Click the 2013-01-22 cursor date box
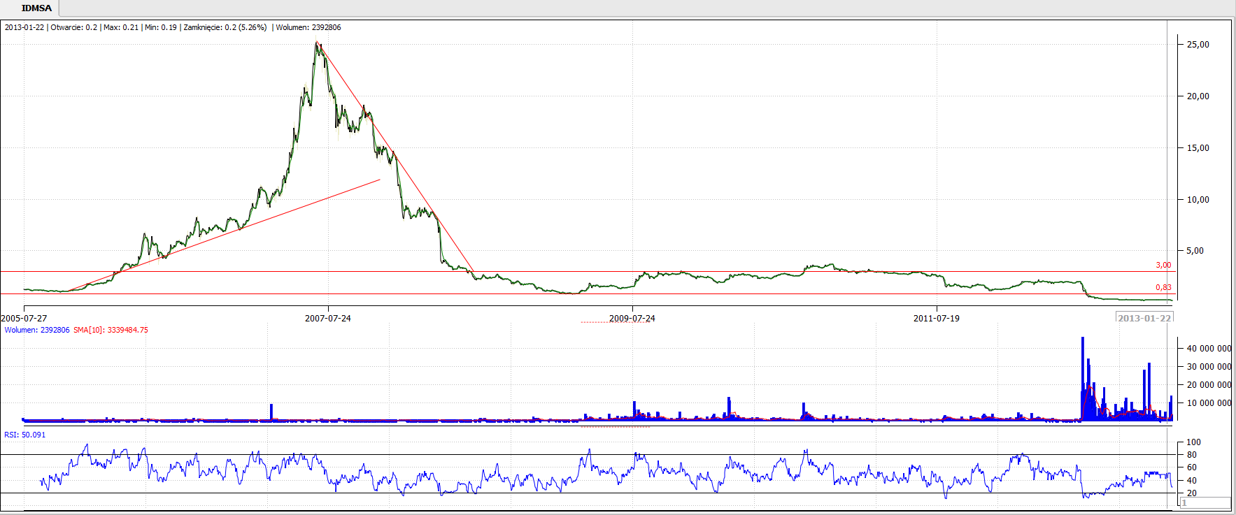This screenshot has height=515, width=1236. click(1144, 318)
